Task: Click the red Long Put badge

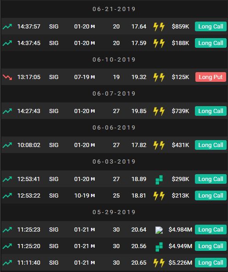Action: (211, 77)
